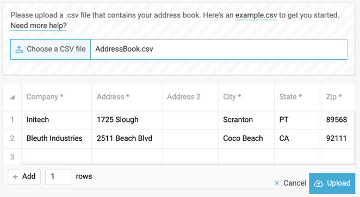This screenshot has width=360, height=197.
Task: Click the rows count input showing 1
Action: coord(58,177)
